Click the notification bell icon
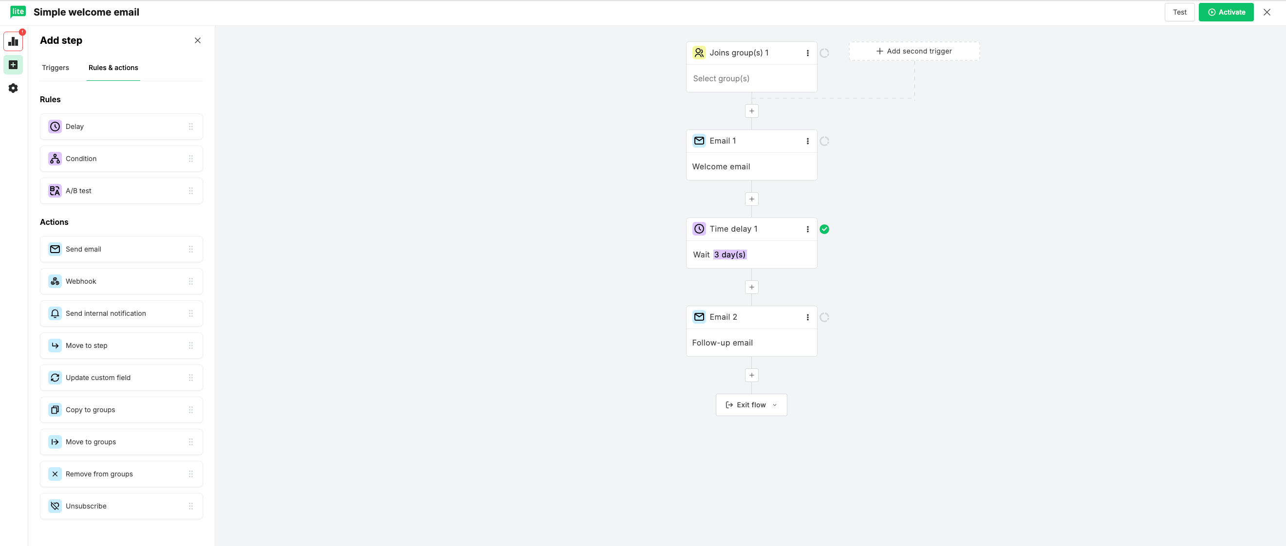Viewport: 1286px width, 546px height. 55,313
